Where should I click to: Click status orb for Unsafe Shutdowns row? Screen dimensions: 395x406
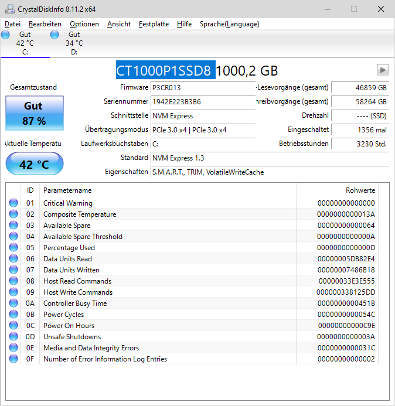[x=13, y=336]
